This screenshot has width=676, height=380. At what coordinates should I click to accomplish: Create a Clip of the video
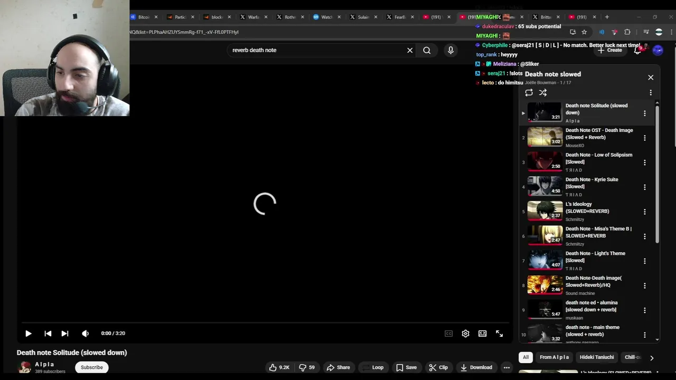click(x=438, y=367)
